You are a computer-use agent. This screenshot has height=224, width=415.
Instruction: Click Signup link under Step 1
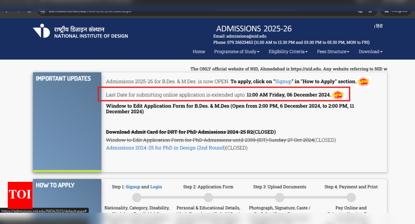(x=133, y=187)
